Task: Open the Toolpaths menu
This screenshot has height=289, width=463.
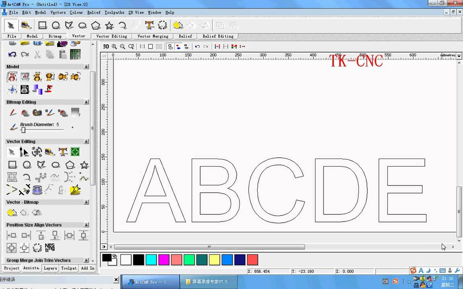Action: click(114, 12)
